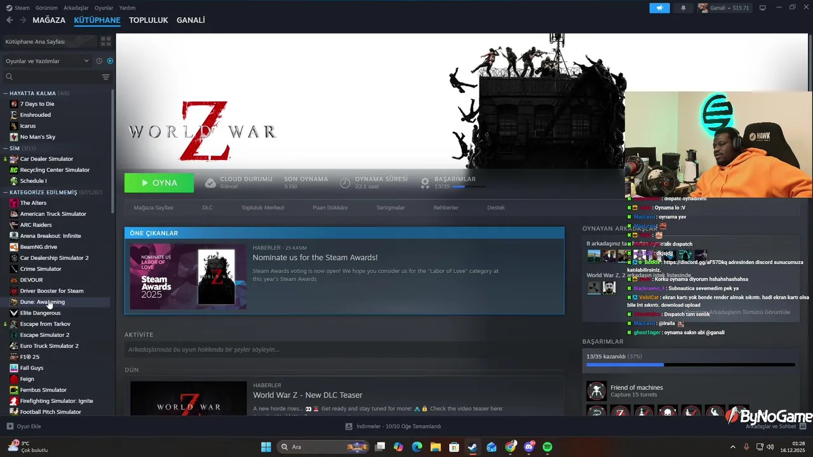This screenshot has height=457, width=813.
Task: Open the Ganali account dropdown
Action: pos(723,8)
